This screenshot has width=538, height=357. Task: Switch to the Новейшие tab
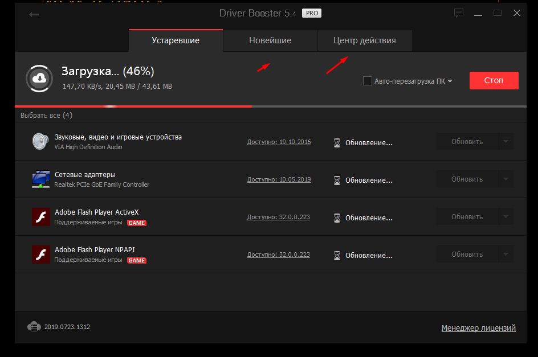pyautogui.click(x=270, y=40)
